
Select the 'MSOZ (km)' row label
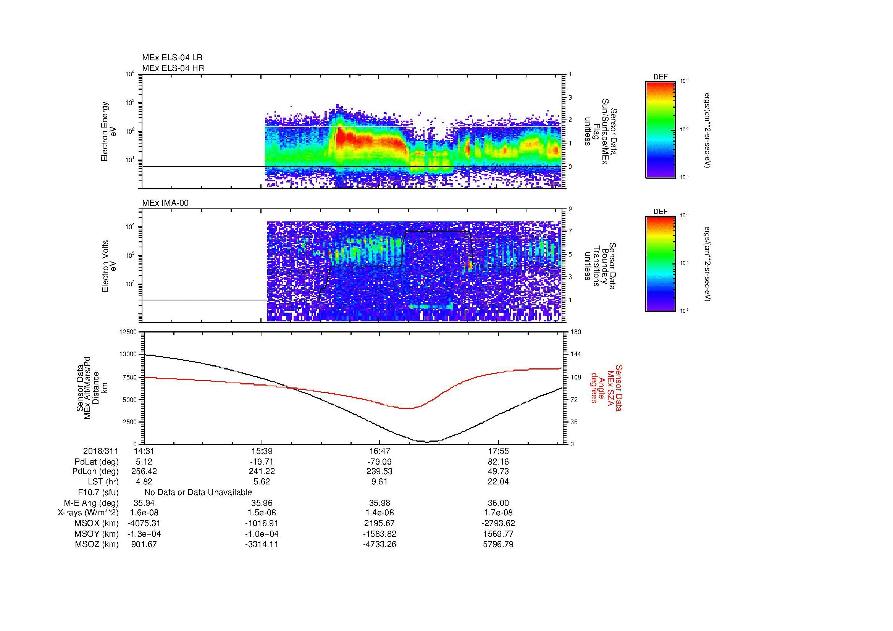pyautogui.click(x=97, y=544)
